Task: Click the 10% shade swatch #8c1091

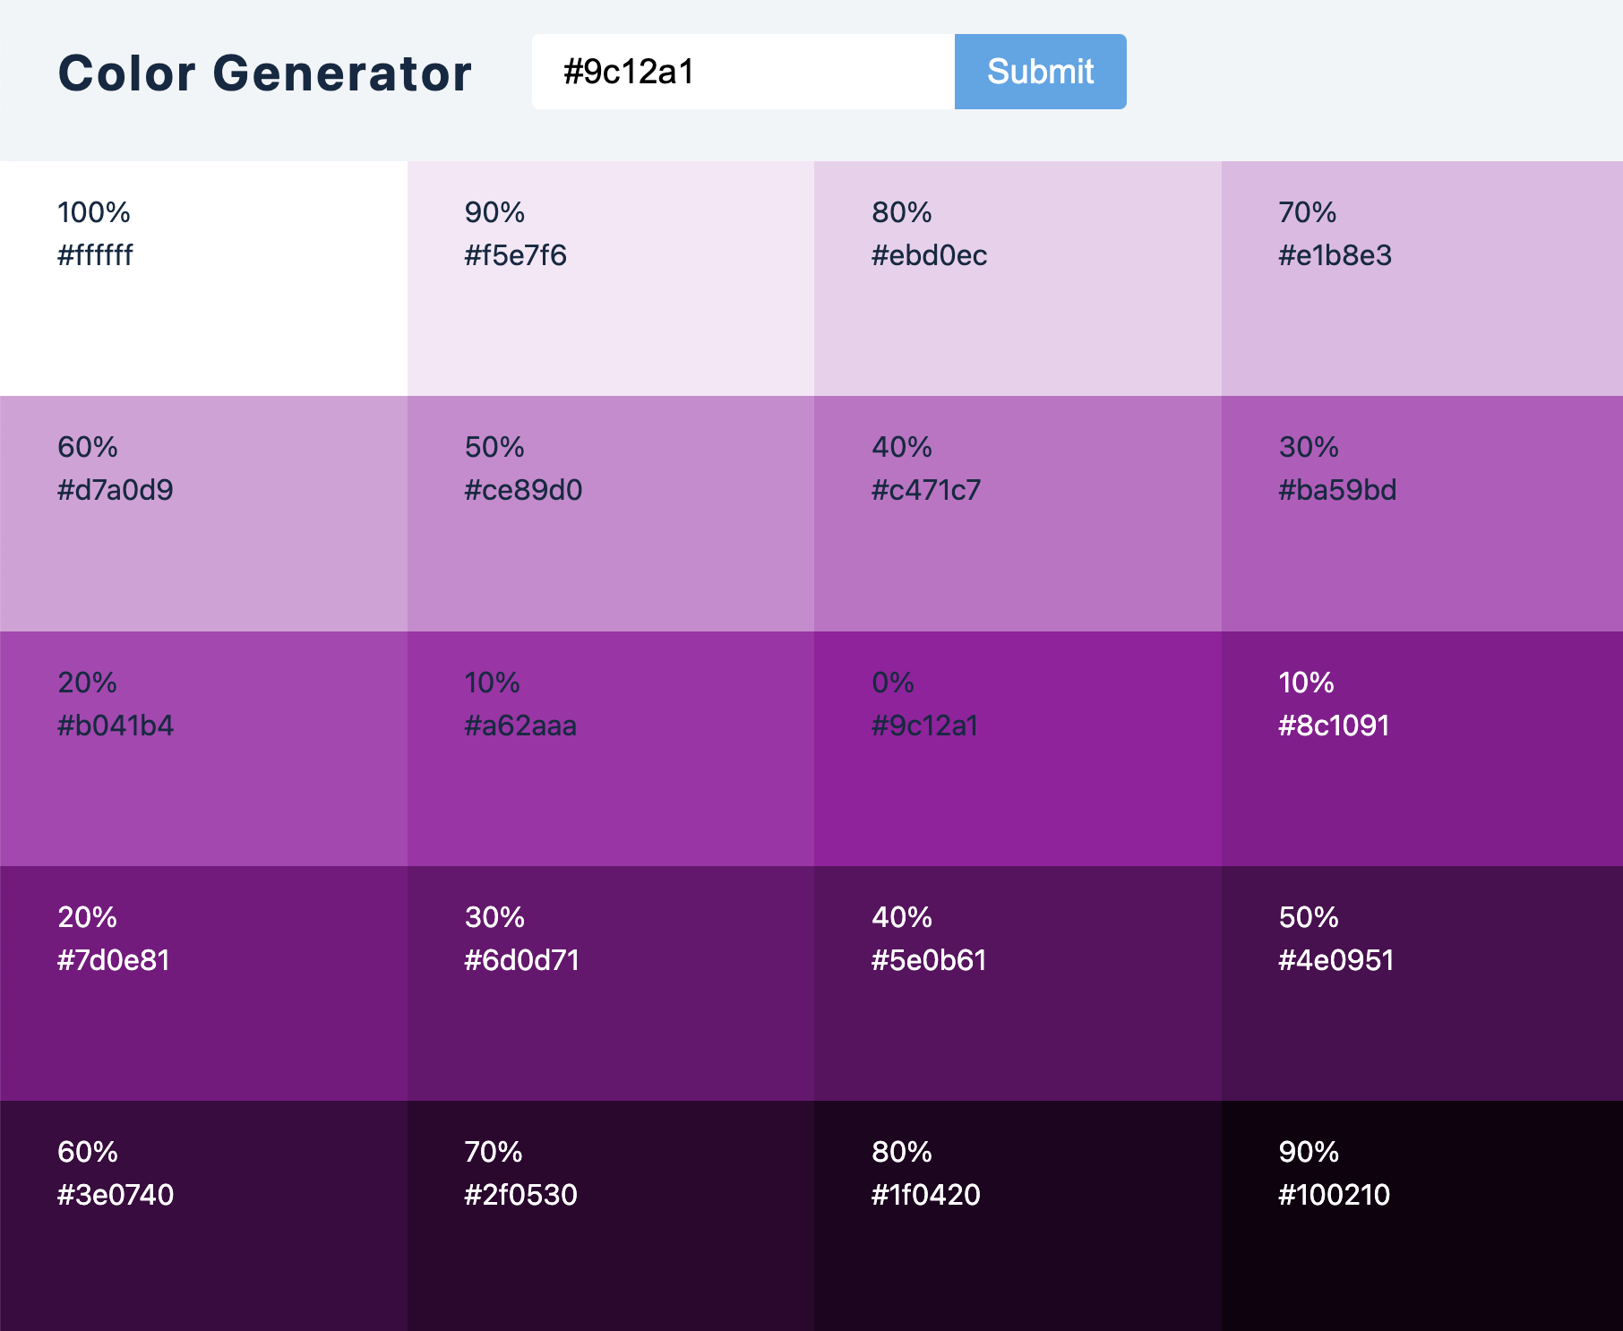Action: [1422, 749]
